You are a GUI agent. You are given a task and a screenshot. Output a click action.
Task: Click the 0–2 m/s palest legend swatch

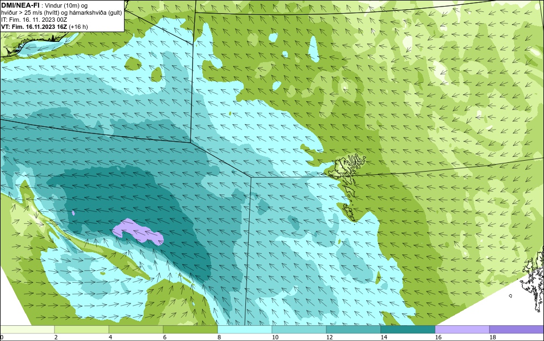(27, 330)
